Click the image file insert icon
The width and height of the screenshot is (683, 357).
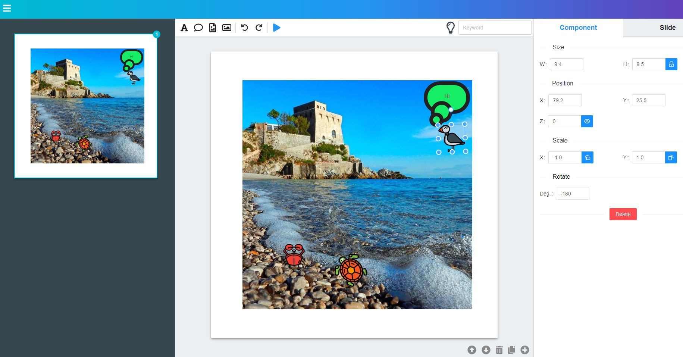click(213, 28)
